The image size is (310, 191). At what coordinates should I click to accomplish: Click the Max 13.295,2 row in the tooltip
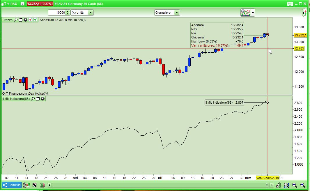(217, 29)
